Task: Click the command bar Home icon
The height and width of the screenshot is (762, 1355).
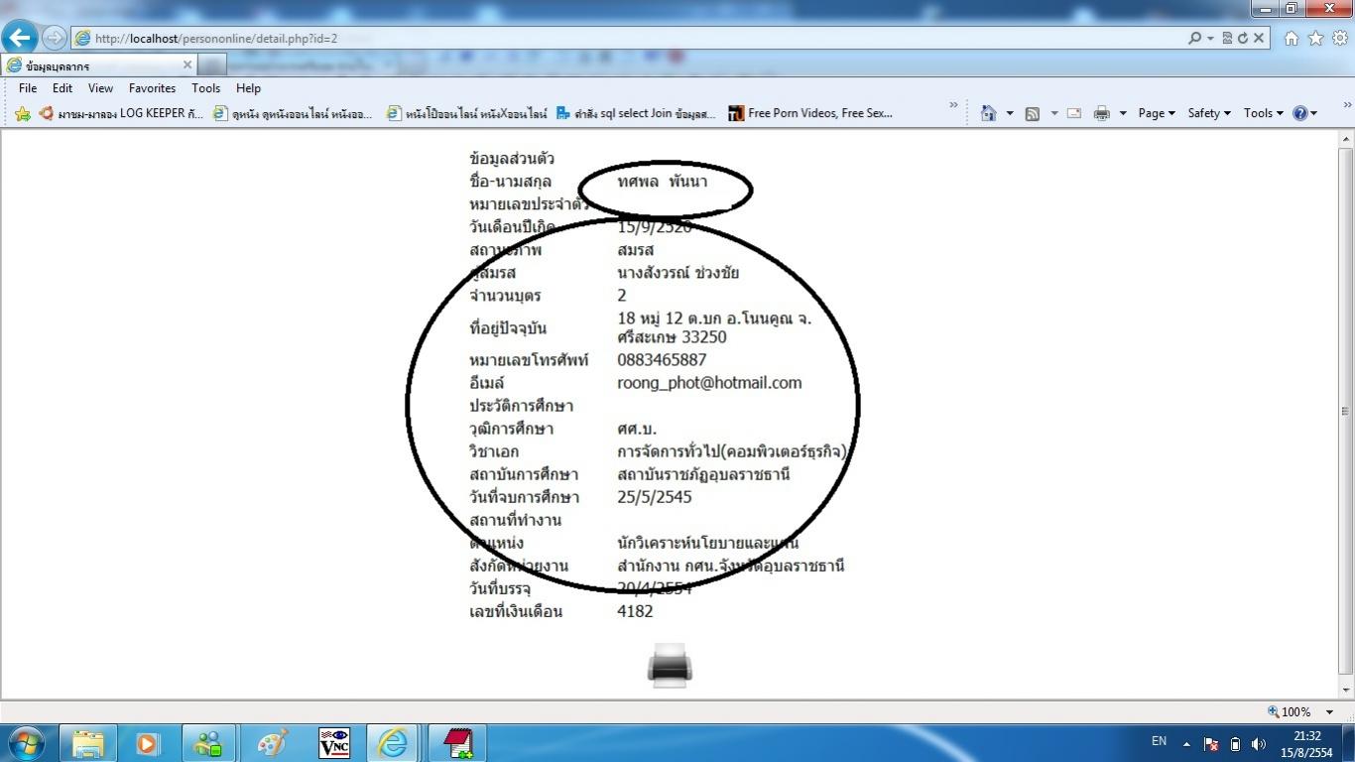Action: [988, 113]
